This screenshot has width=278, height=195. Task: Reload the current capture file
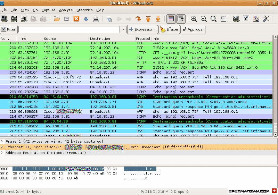(x=86, y=19)
